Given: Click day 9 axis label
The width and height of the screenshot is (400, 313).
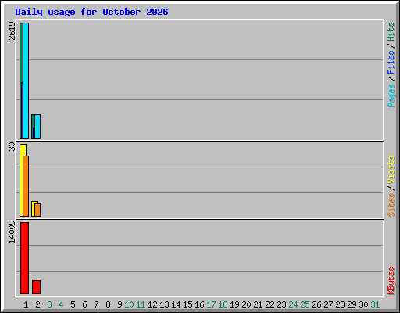Looking at the screenshot, I should (x=120, y=304).
